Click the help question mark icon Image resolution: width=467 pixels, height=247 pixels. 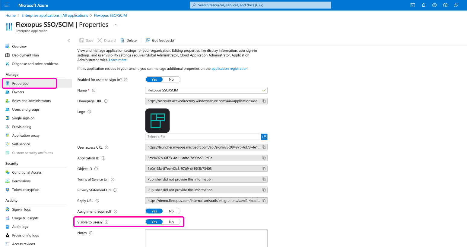click(x=445, y=5)
